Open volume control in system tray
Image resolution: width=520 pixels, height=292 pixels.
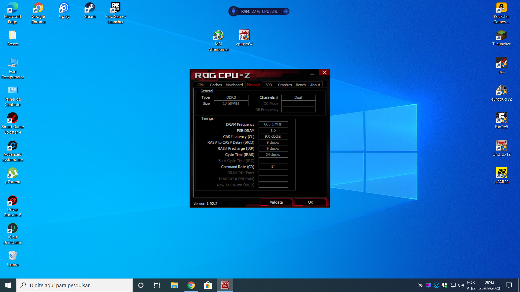(x=461, y=285)
